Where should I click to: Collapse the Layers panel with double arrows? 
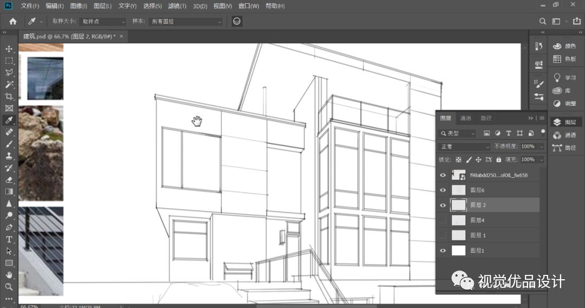530,118
